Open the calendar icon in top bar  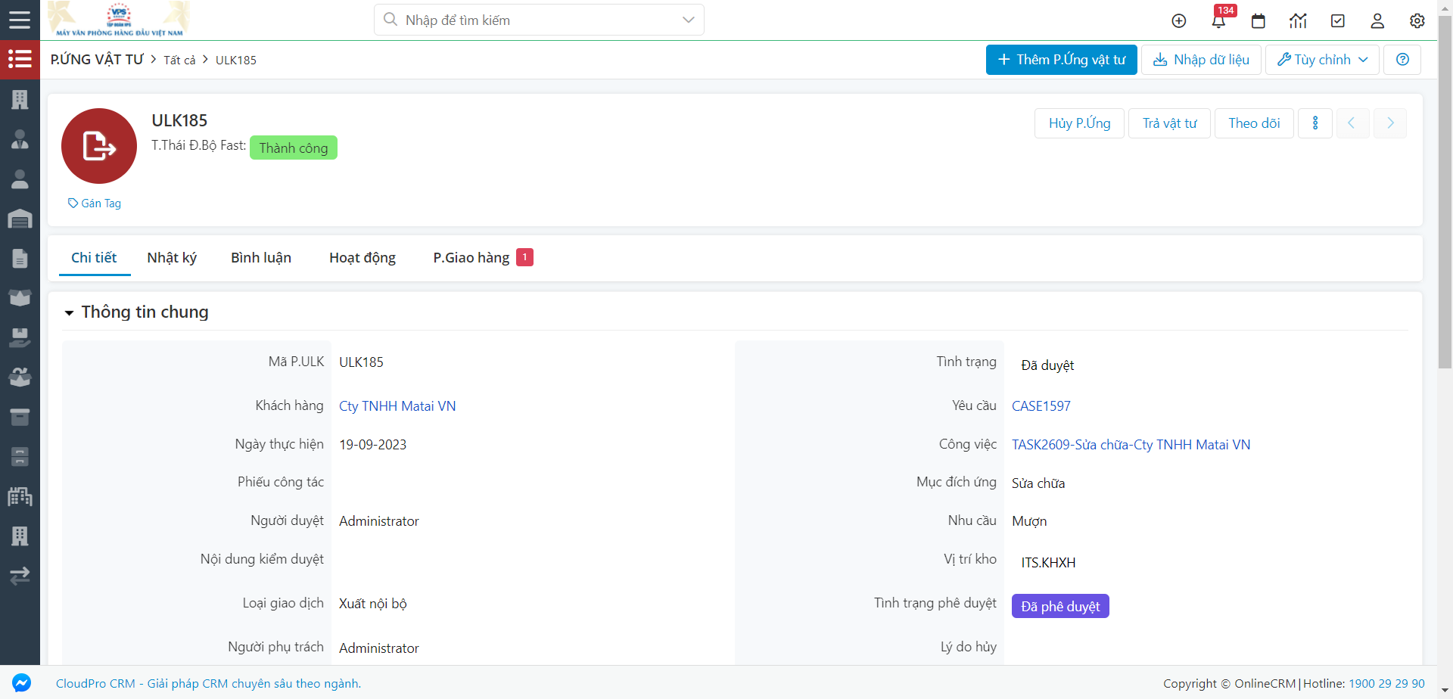coord(1259,20)
